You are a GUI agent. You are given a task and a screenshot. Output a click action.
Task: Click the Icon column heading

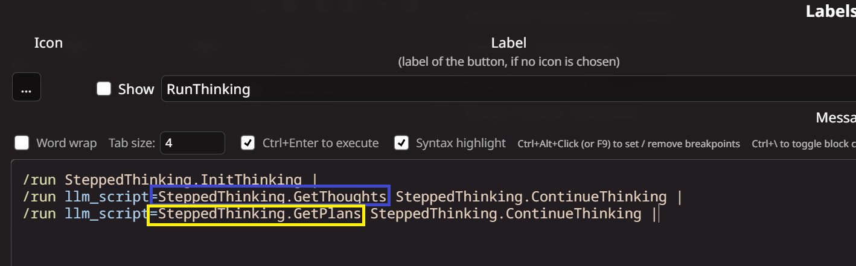(48, 43)
